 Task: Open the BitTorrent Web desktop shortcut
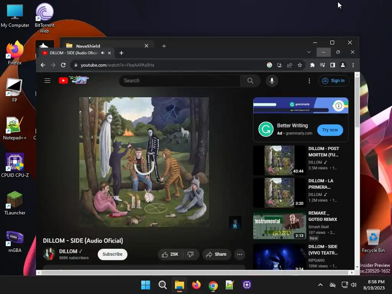click(44, 18)
